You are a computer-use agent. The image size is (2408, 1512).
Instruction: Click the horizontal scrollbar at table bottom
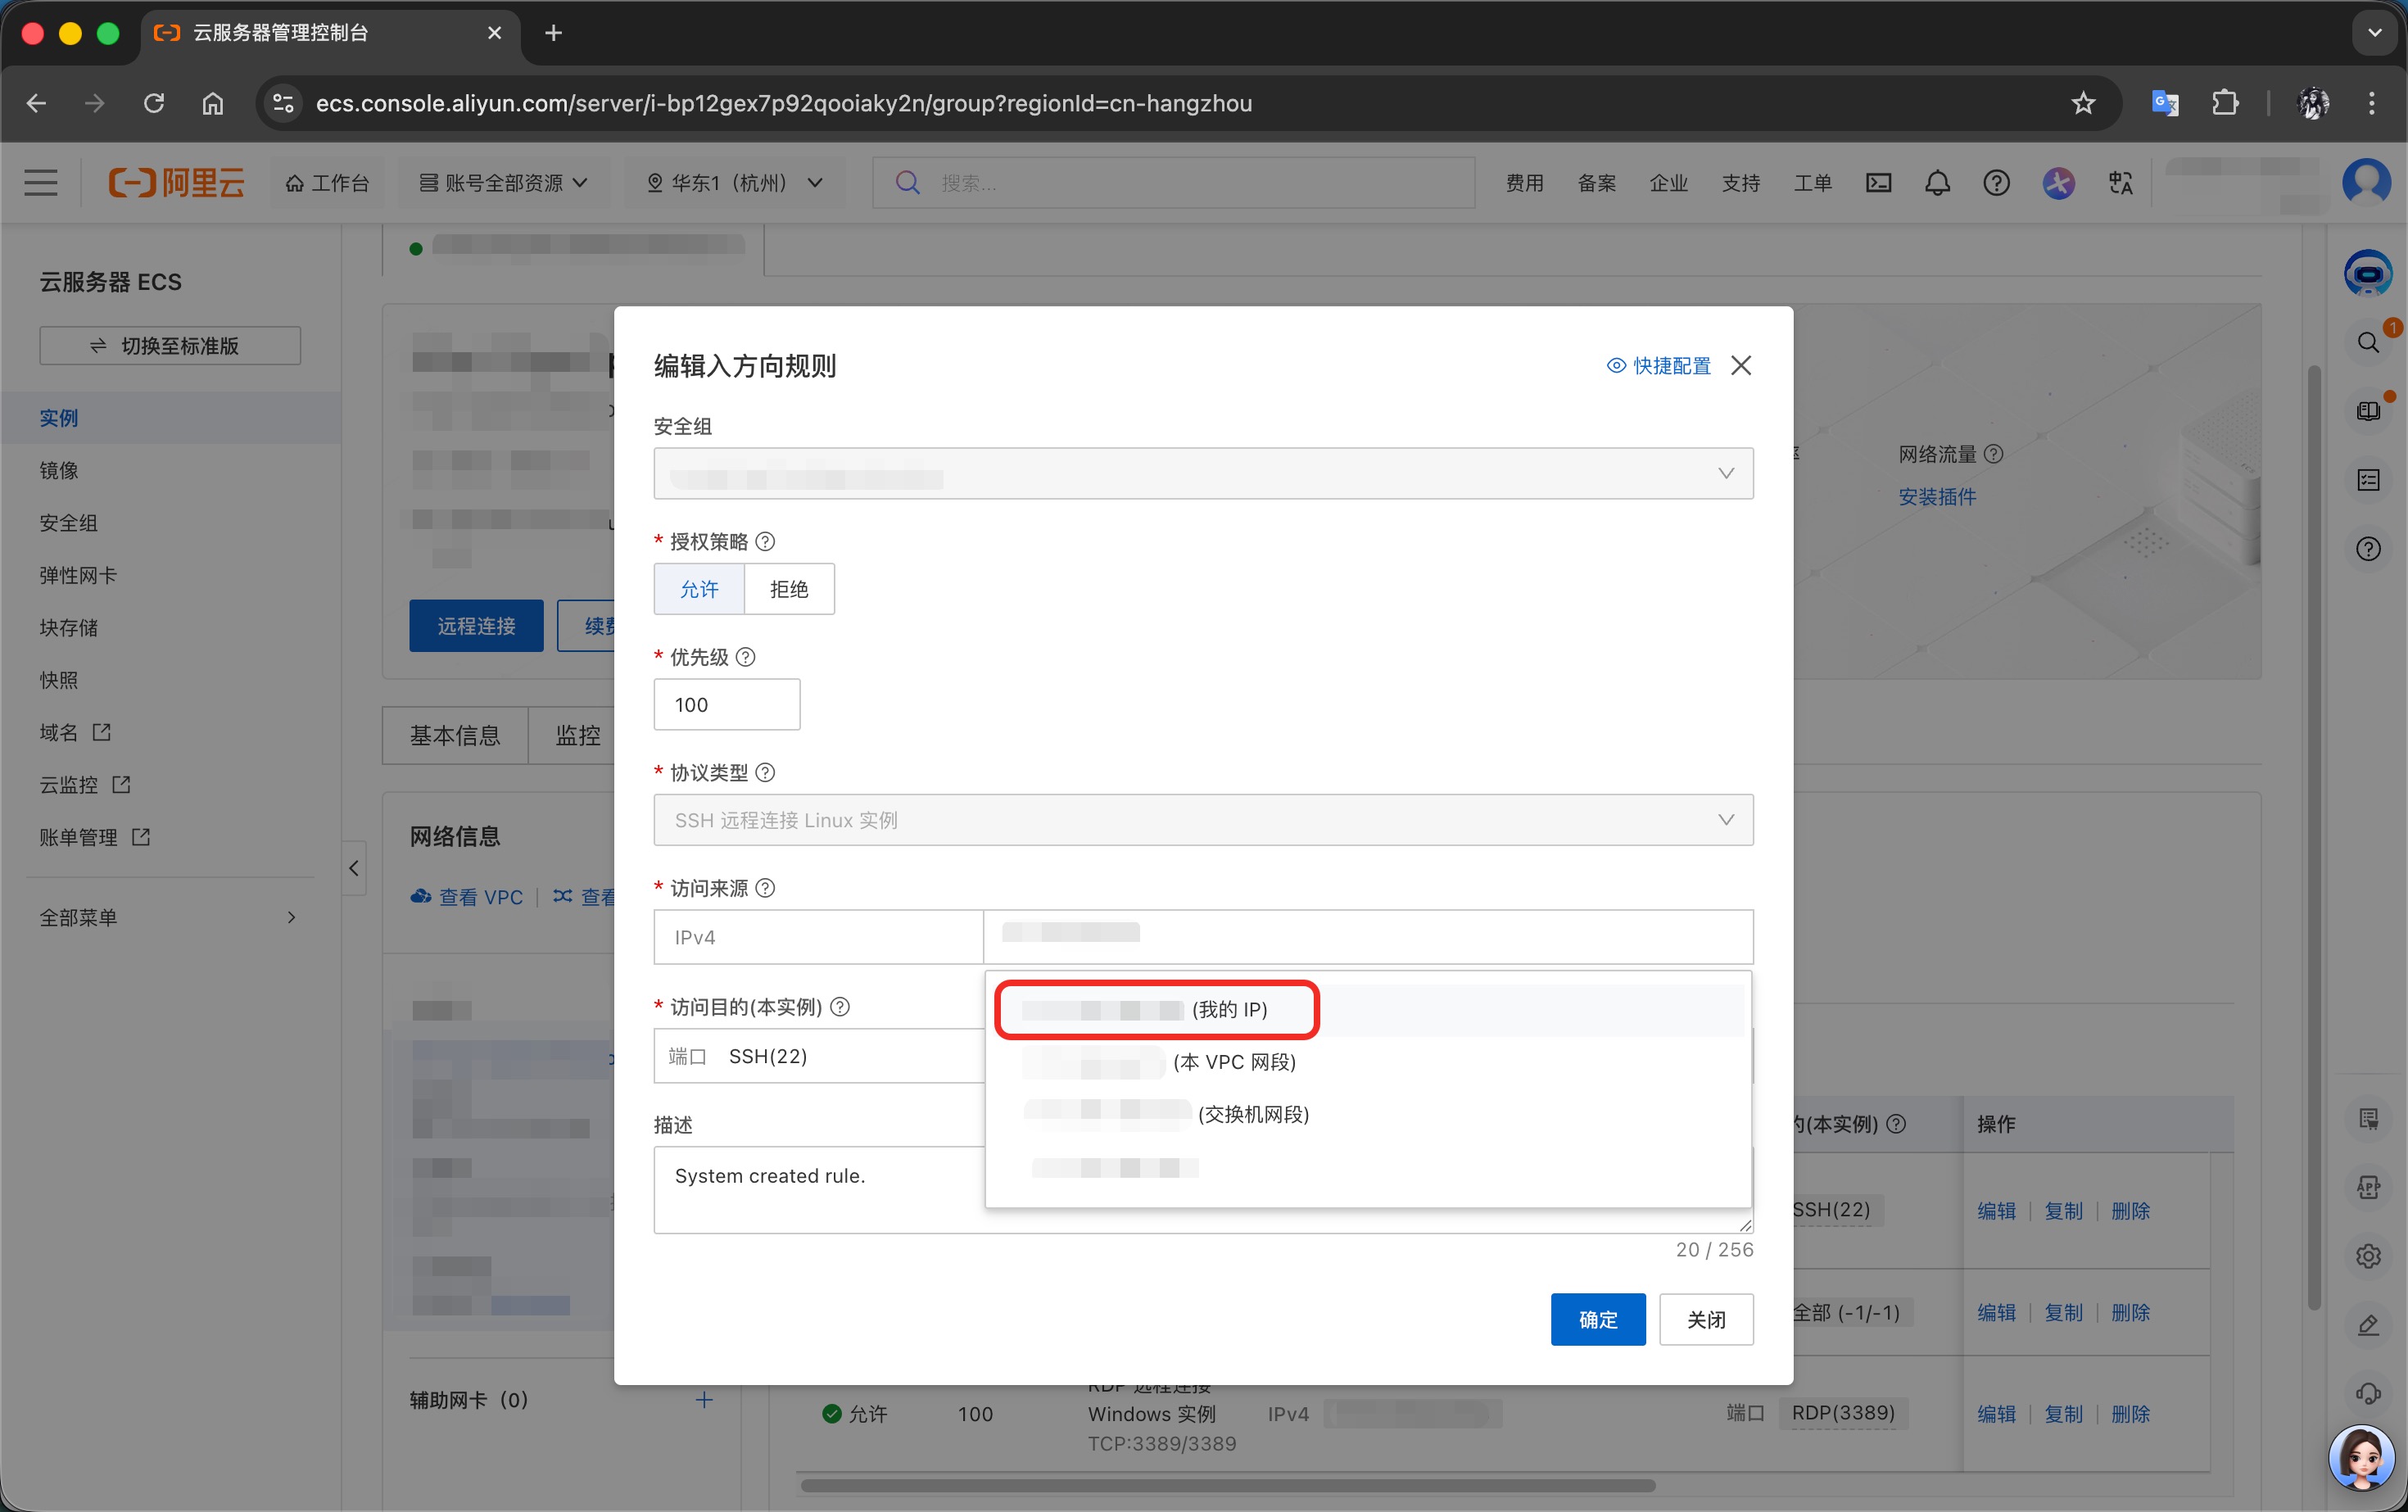[x=1227, y=1485]
